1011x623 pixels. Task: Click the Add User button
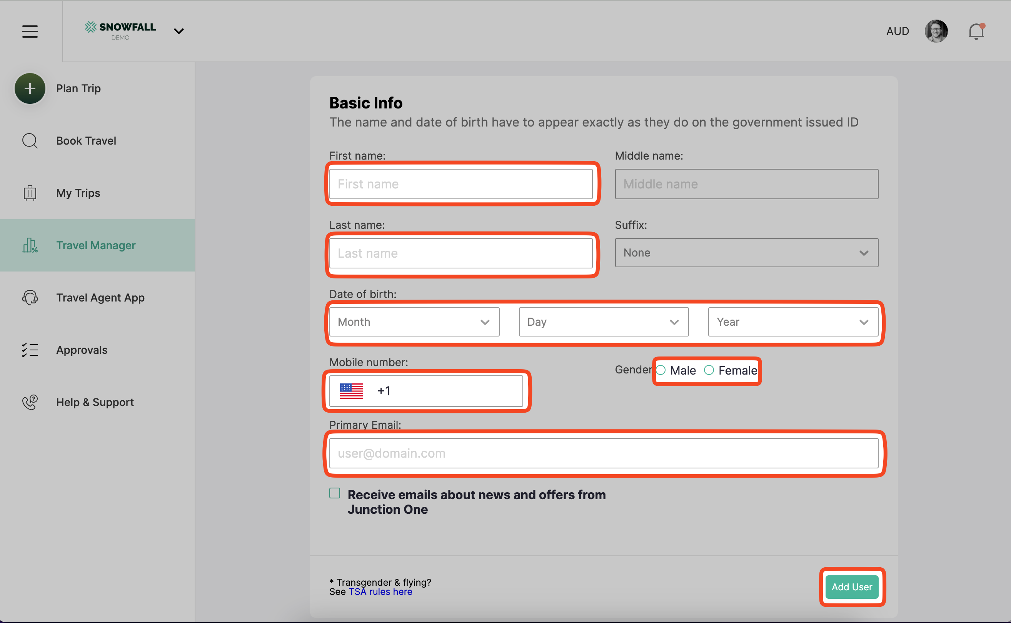851,587
